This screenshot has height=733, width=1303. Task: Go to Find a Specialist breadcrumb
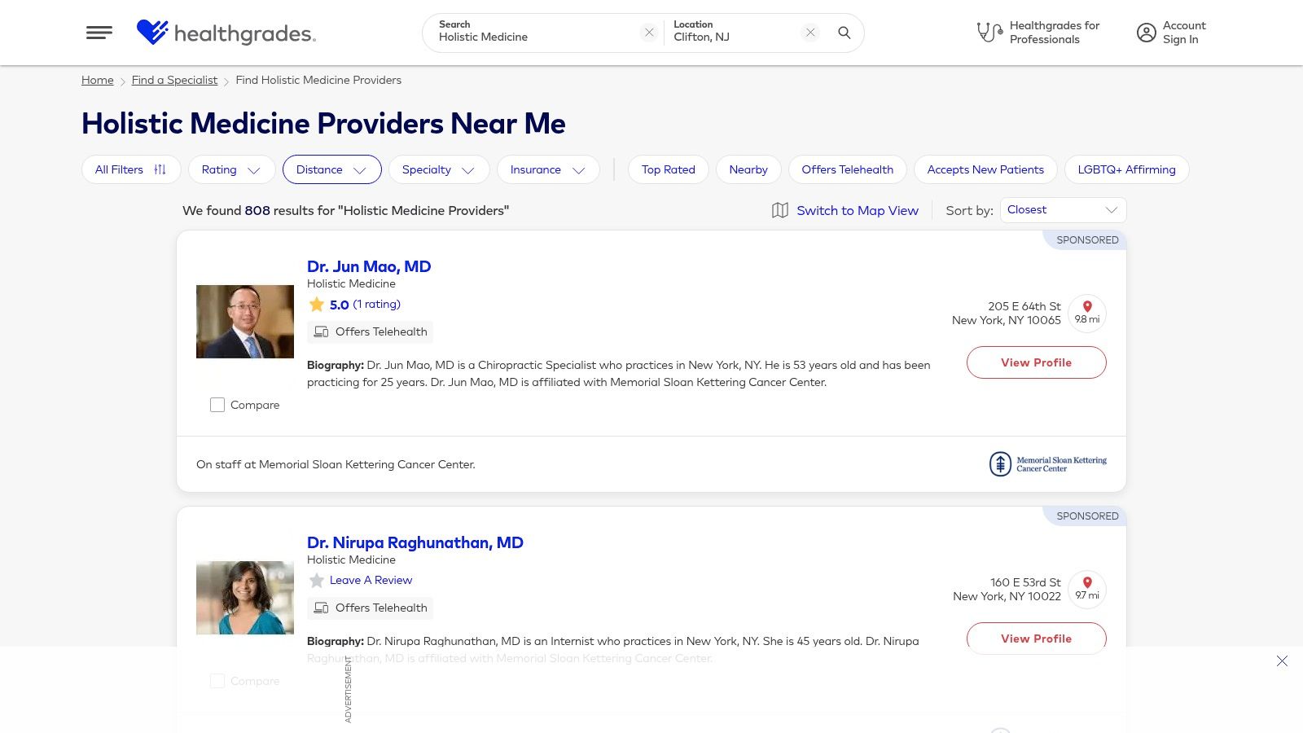[x=174, y=80]
